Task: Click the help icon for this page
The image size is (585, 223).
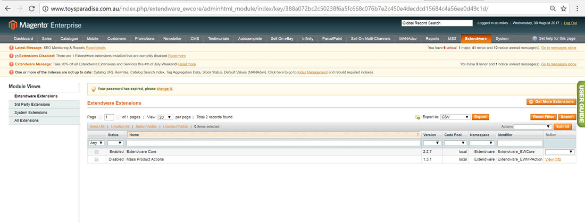Action: (x=534, y=38)
